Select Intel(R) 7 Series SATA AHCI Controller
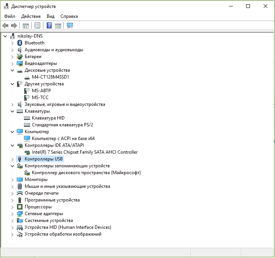Viewport: 275px width, 258px height. coord(85,152)
